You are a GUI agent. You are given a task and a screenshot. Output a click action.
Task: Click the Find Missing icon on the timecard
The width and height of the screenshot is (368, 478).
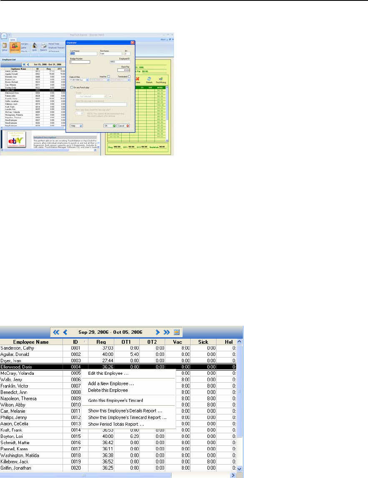161,80
